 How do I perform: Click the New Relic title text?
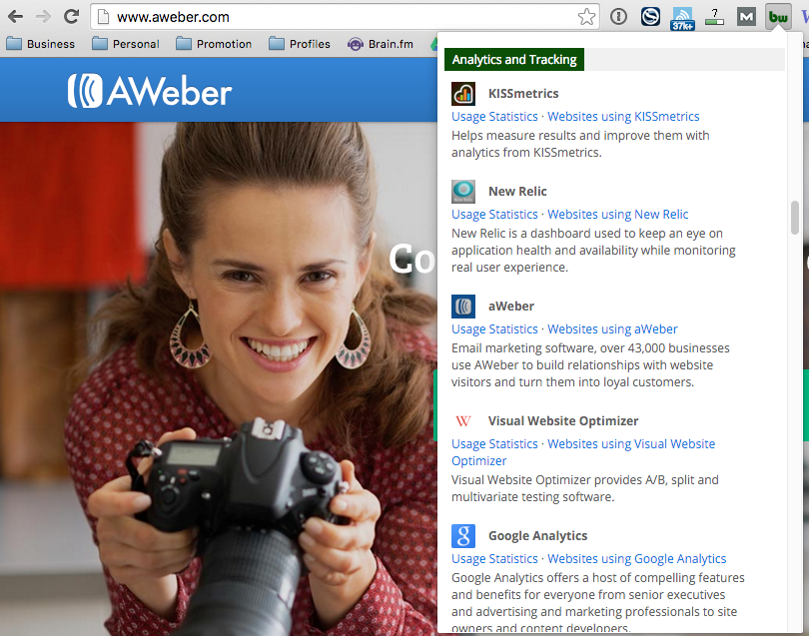coord(517,192)
